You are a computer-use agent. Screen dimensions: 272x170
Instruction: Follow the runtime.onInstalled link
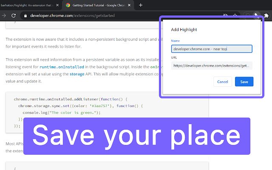(x=62, y=67)
